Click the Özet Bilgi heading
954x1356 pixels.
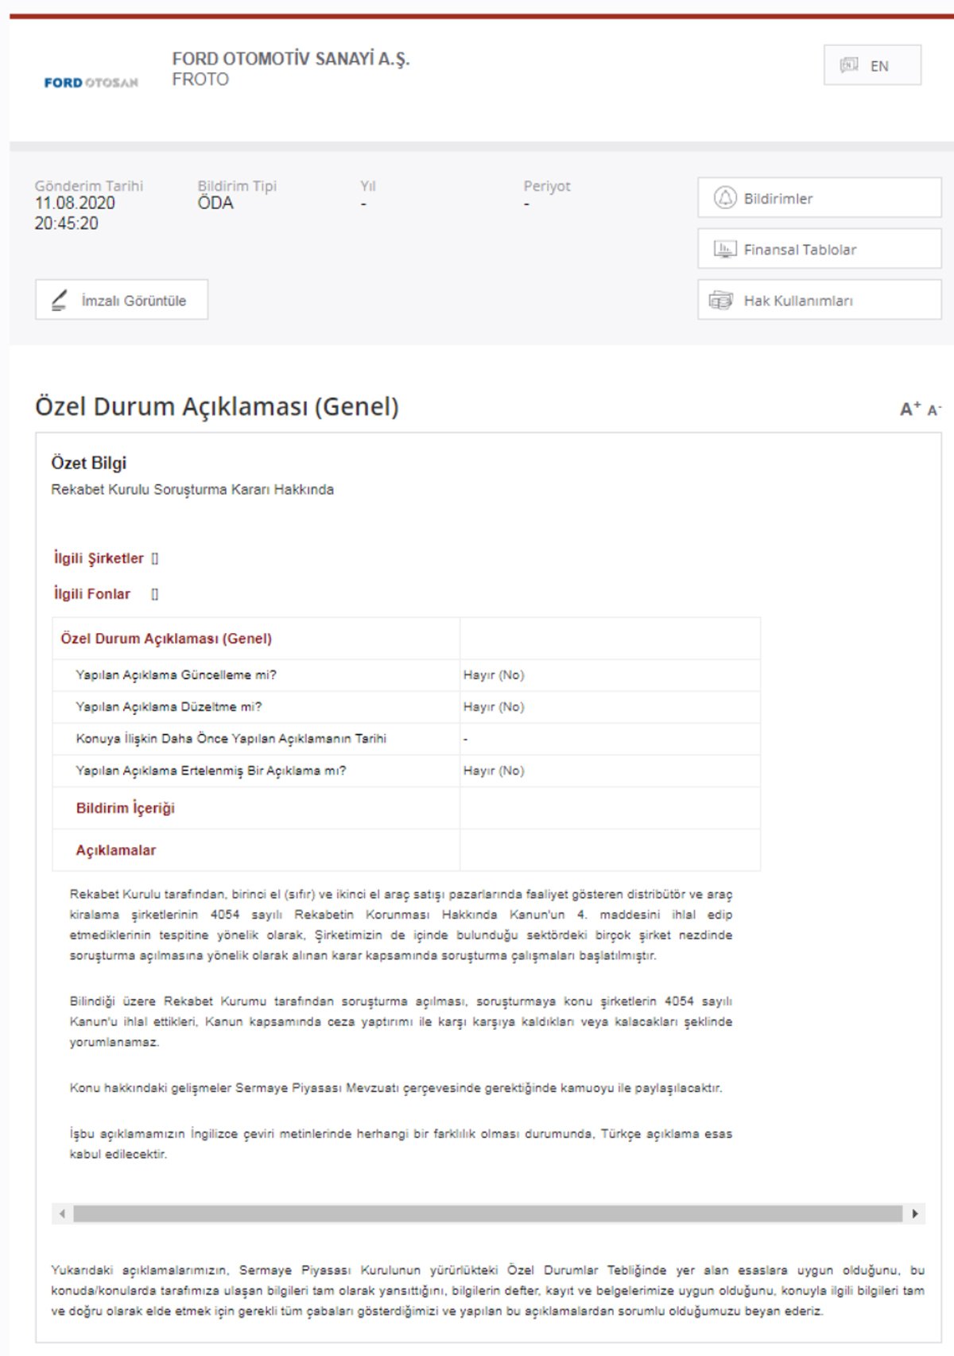click(x=89, y=463)
